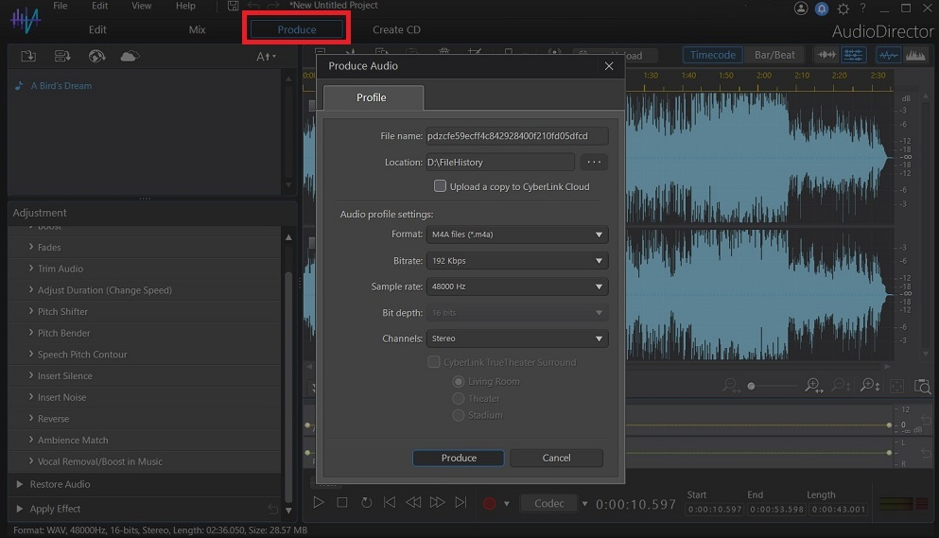Switch ruler to Bar/Beat mode

774,55
